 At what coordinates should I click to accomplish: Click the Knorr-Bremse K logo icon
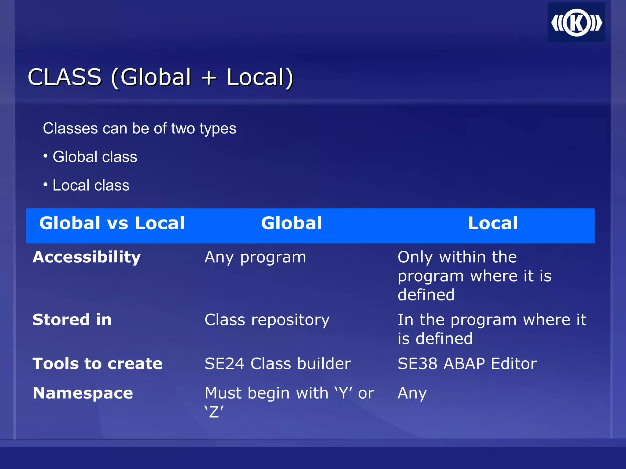click(x=576, y=23)
